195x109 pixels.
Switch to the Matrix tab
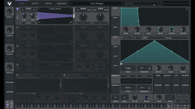[48, 4]
